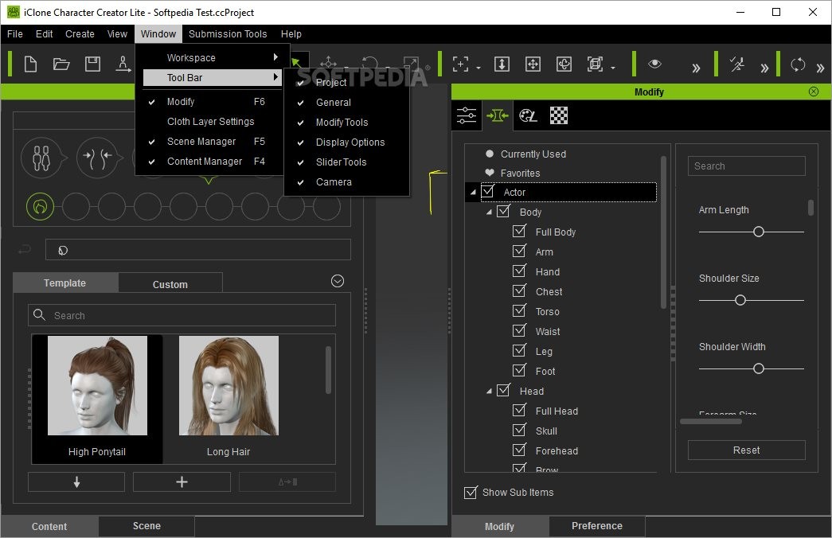Collapse the Actor tree node arrow
Viewport: 832px width, 538px height.
pyautogui.click(x=473, y=192)
